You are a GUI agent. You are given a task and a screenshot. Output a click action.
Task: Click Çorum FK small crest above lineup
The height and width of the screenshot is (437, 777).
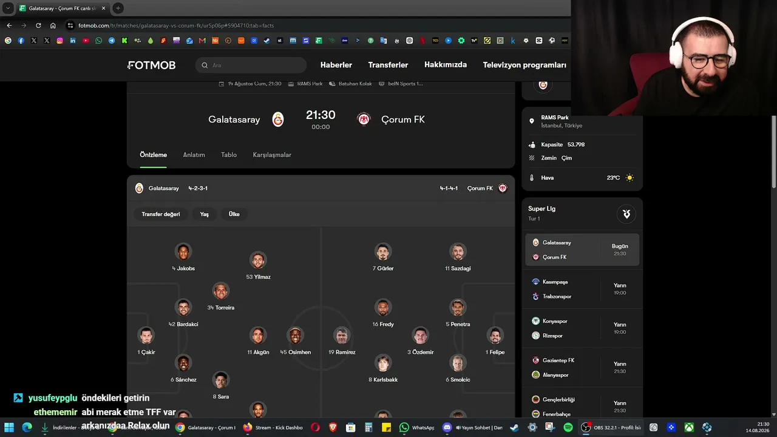coord(503,188)
